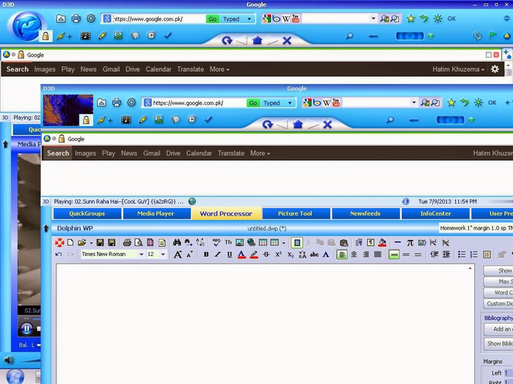Stop loading with the X in the back window
This screenshot has height=384, width=513.
point(287,41)
